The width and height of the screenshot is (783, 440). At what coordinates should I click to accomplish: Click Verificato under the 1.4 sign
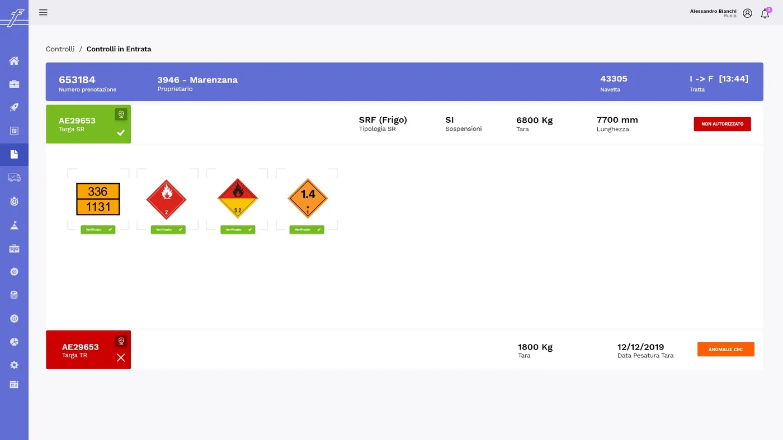306,229
